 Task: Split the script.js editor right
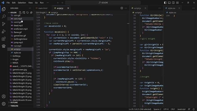pos(122,8)
